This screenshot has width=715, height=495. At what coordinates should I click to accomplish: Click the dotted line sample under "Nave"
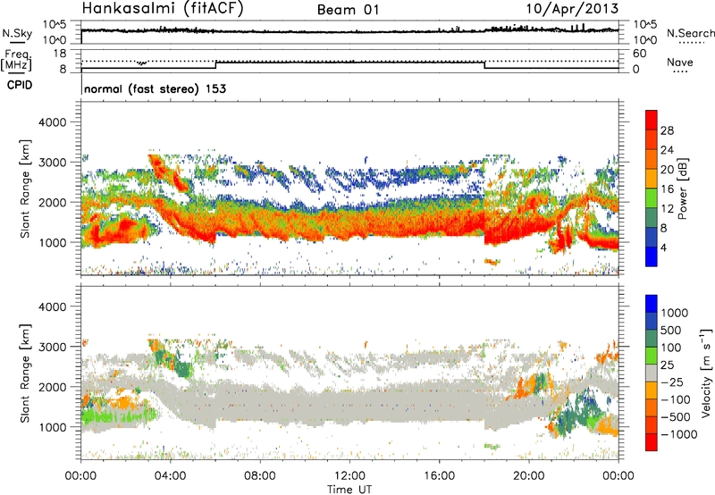pyautogui.click(x=680, y=71)
